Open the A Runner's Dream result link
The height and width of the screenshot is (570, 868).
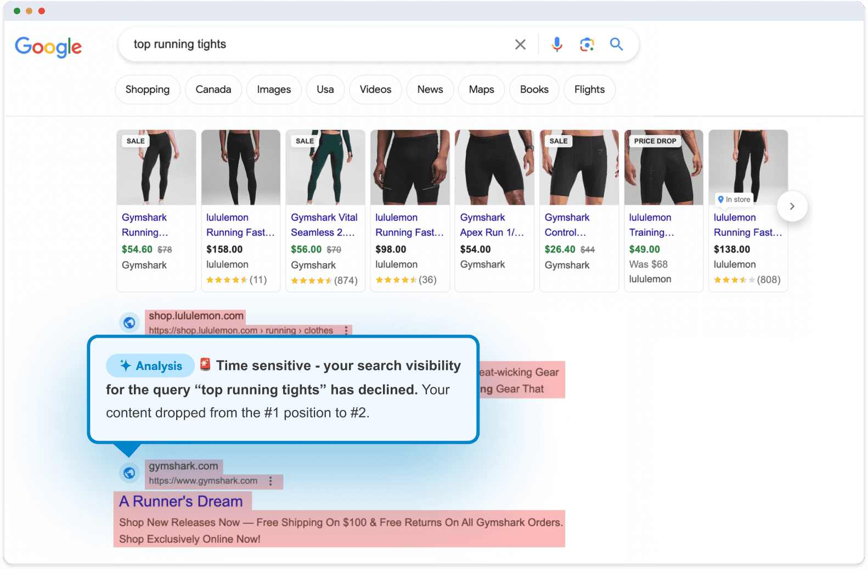pos(181,501)
